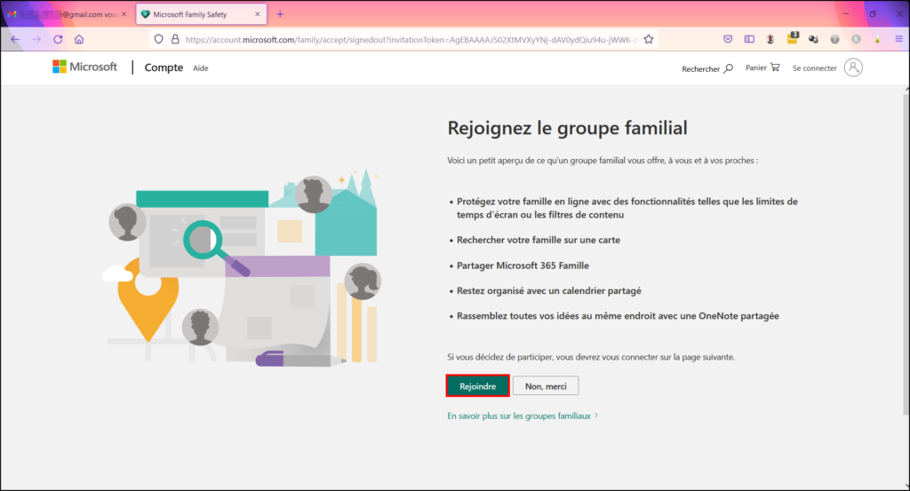Click the shield tracking protection icon
Image resolution: width=910 pixels, height=491 pixels.
(x=158, y=39)
